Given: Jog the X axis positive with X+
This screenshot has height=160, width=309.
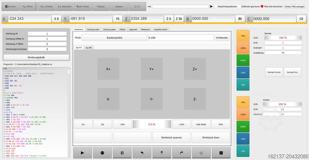Looking at the screenshot, I should (108, 69).
